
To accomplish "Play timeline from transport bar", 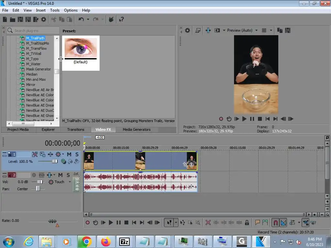I will point(111,222).
